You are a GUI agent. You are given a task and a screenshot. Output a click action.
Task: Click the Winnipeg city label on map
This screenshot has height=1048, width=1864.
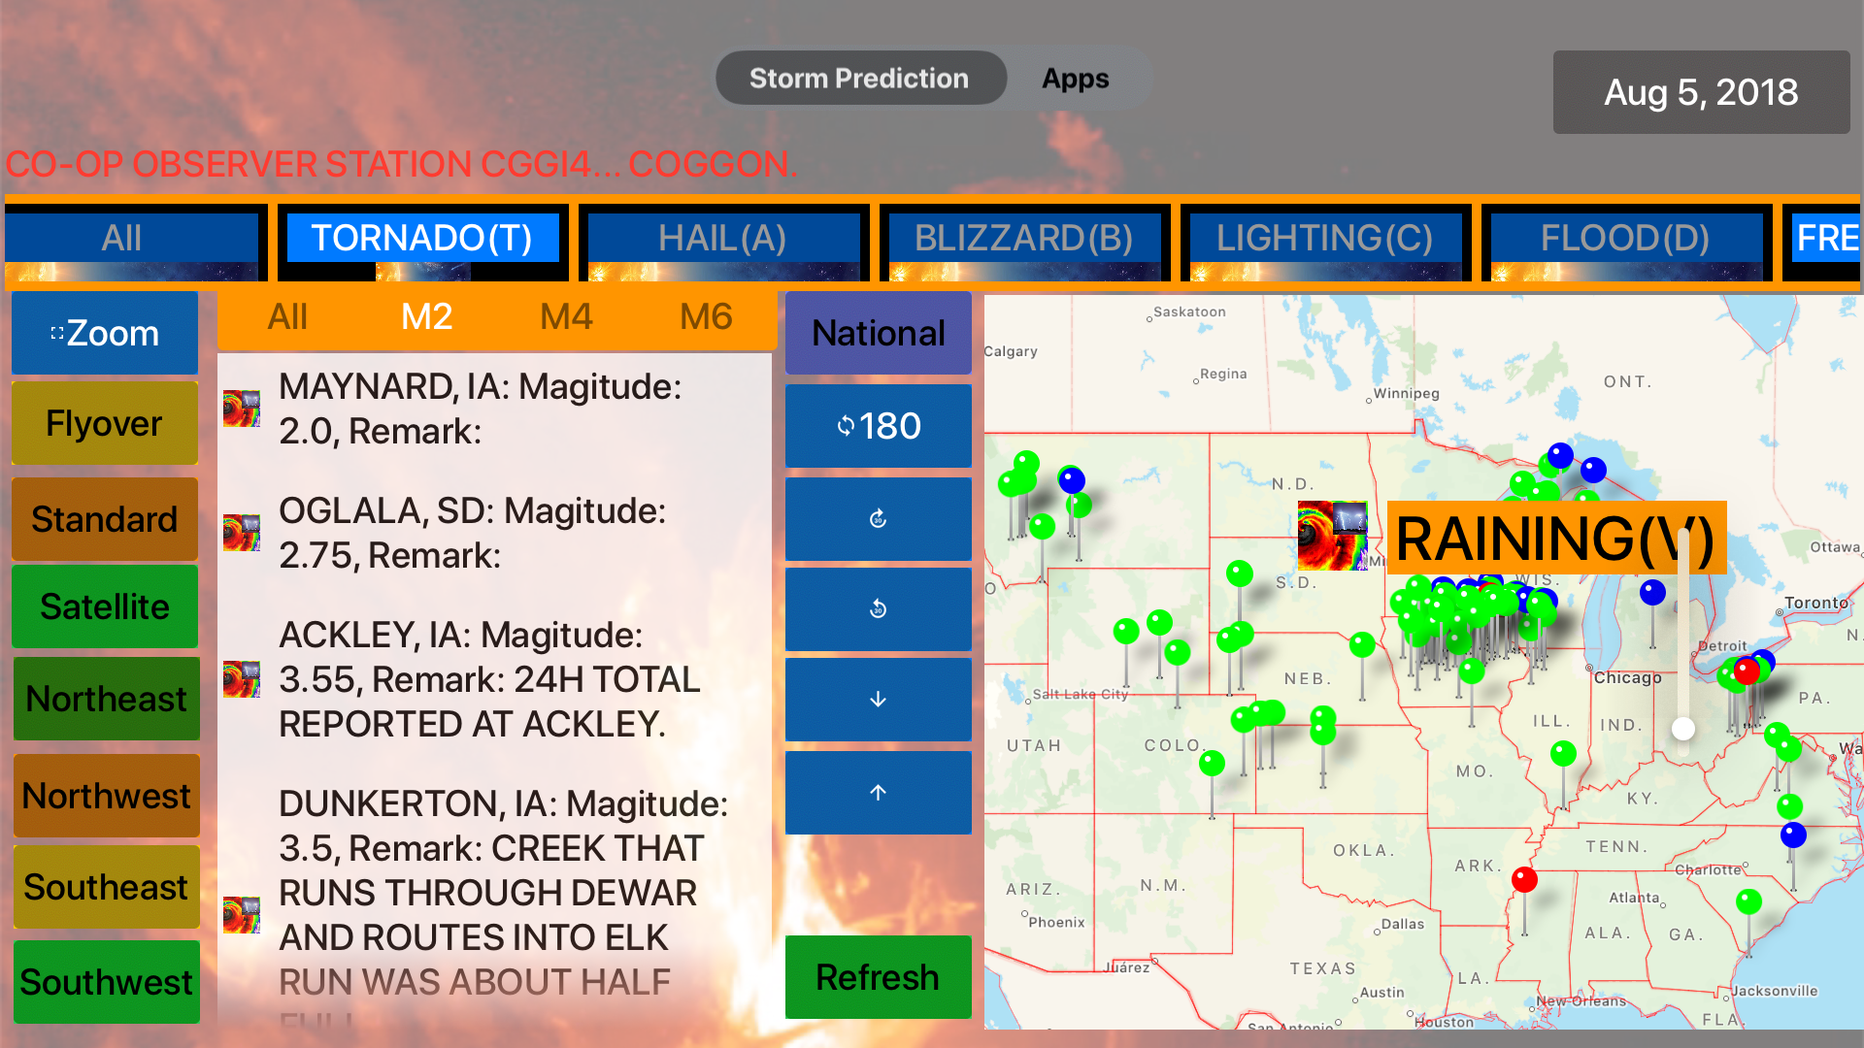click(x=1407, y=393)
